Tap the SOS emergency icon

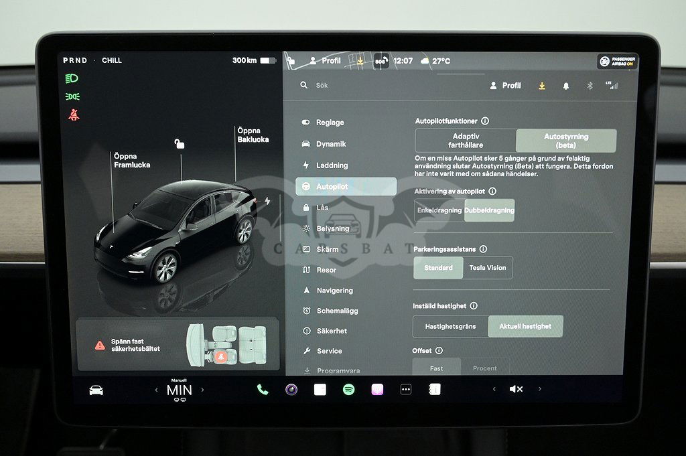(x=381, y=61)
